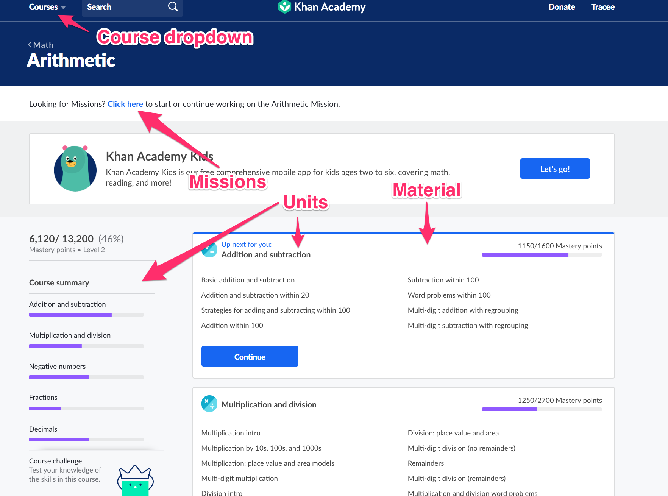Click the 1150/1600 mastery progress bar
This screenshot has width=668, height=496.
click(x=542, y=255)
